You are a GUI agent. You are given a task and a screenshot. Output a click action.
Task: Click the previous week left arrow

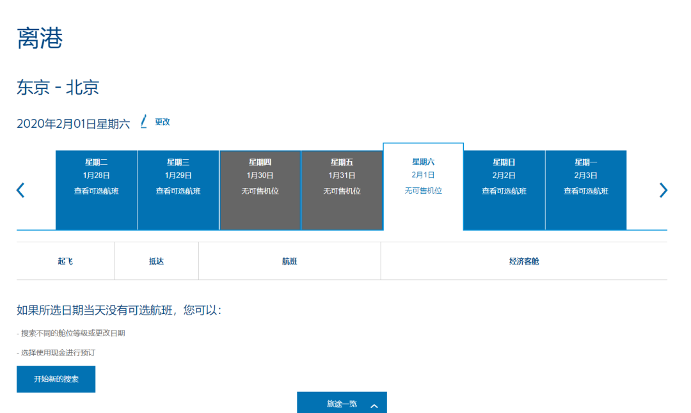coord(20,191)
